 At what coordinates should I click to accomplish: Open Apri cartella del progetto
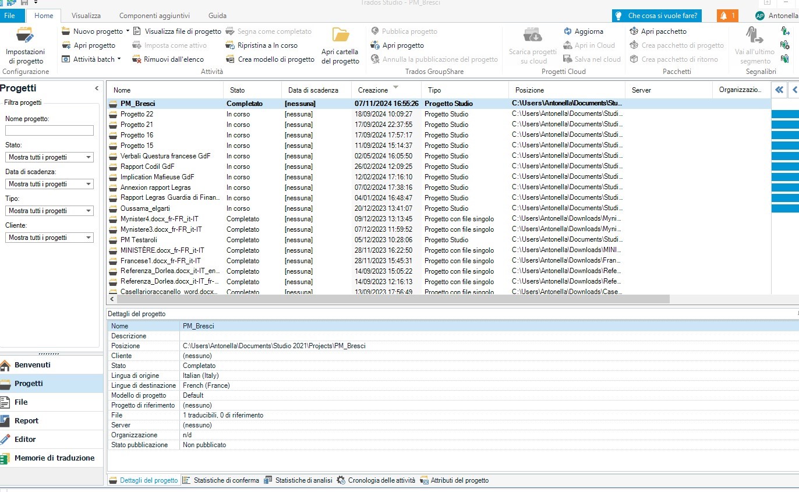click(x=340, y=45)
